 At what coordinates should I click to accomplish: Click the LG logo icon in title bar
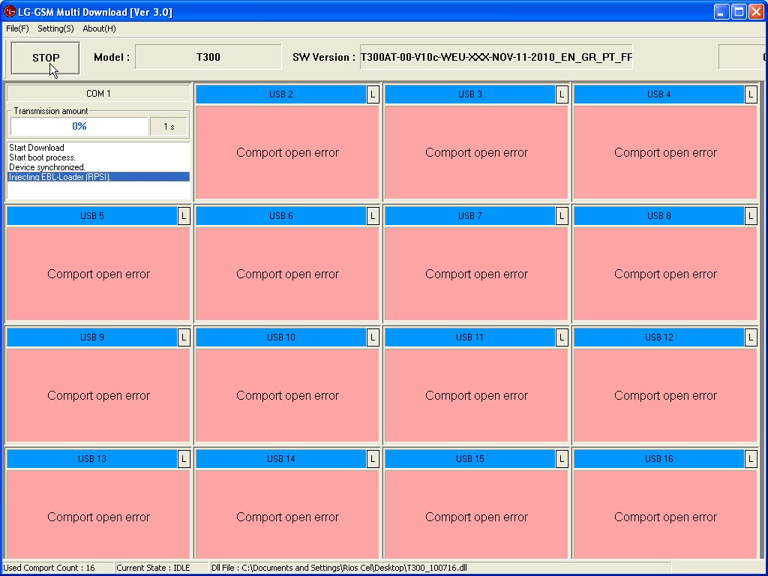pos(9,11)
